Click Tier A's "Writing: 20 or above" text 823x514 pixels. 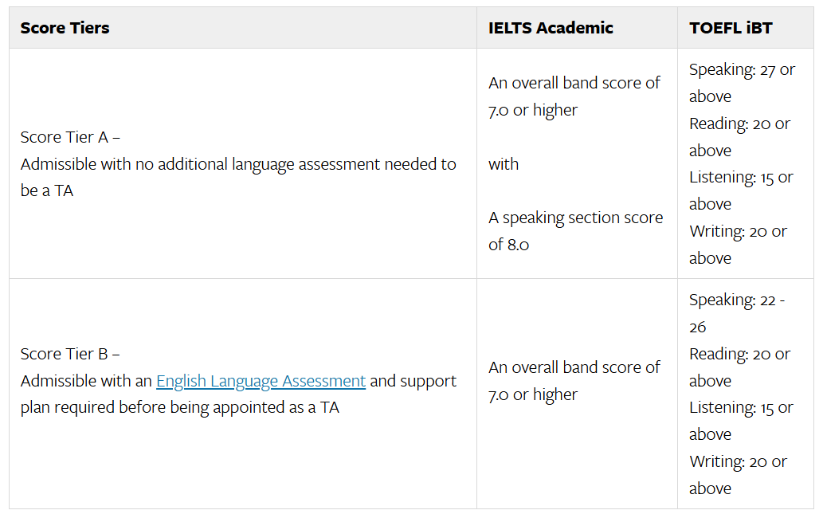click(737, 245)
